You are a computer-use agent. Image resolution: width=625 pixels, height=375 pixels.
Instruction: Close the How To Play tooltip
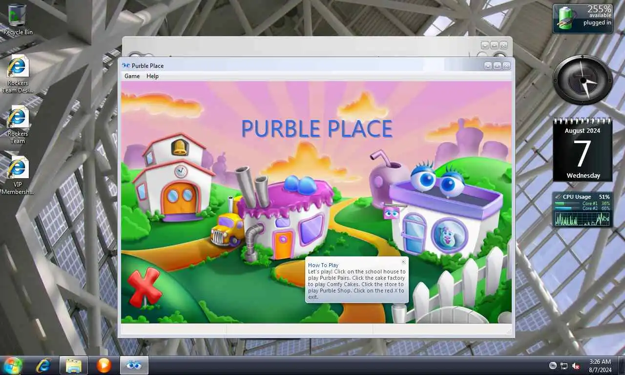click(x=403, y=262)
